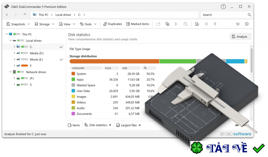The width and height of the screenshot is (268, 157).
Task: Click the blue User Data swatch
Action: [x=73, y=91]
